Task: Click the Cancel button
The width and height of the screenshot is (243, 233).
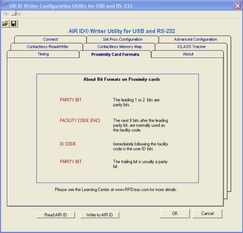Action: pyautogui.click(x=207, y=213)
